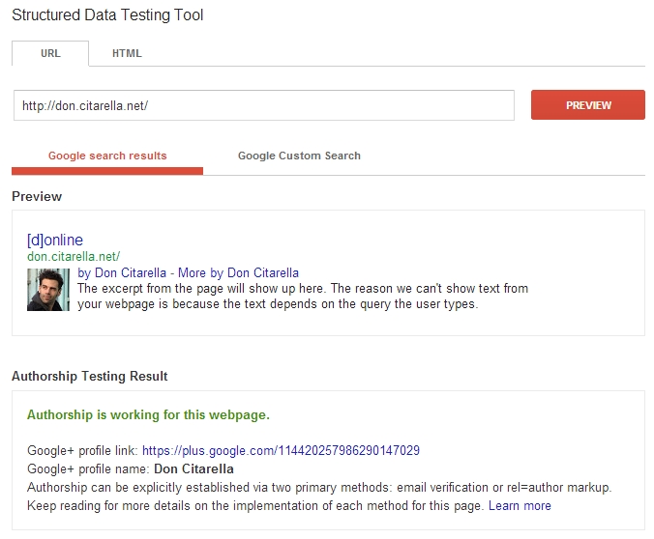Click the 'Authorship is working for this webpage.' message
This screenshot has height=539, width=654.
coord(148,414)
